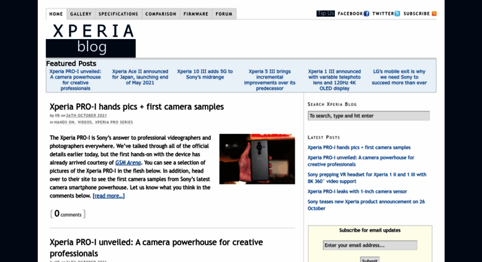This screenshot has height=262, width=482.
Task: Open the Hands On category
Action: tap(65, 122)
